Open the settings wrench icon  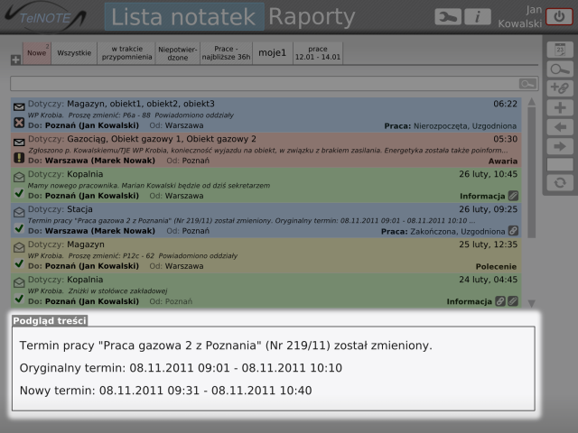[448, 17]
